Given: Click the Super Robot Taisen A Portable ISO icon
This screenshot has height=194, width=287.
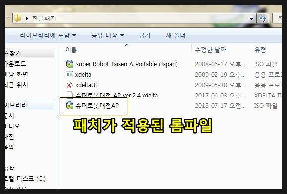Looking at the screenshot, I should 70,64.
